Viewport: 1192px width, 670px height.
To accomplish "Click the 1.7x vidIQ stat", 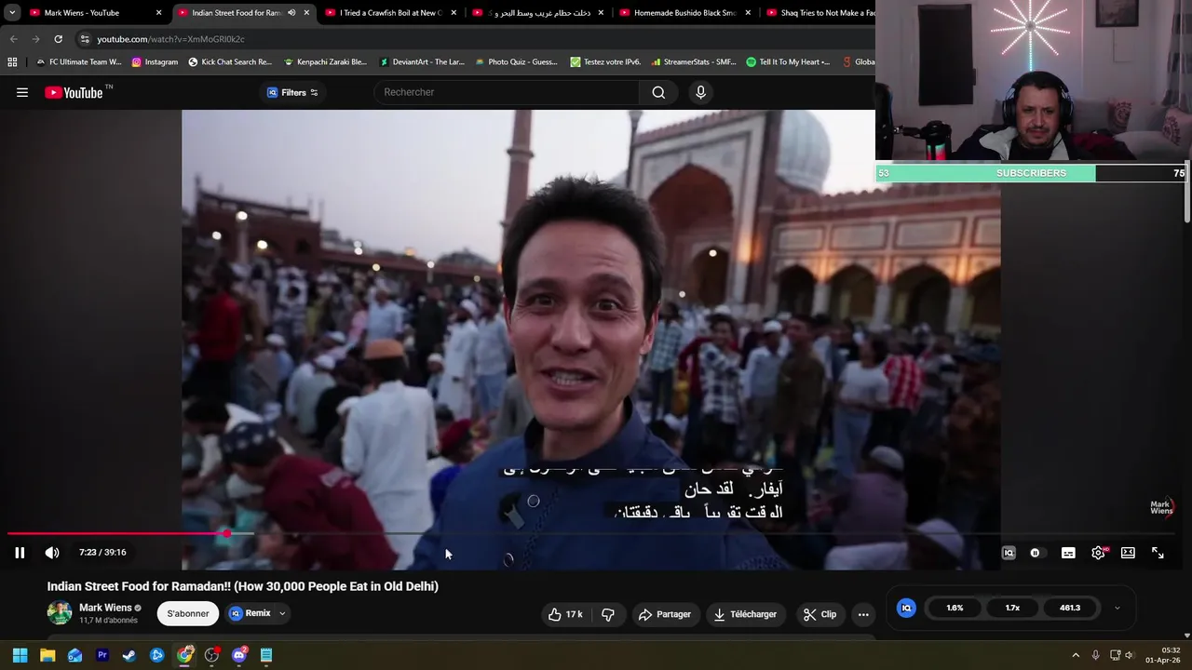I will pos(1012,608).
